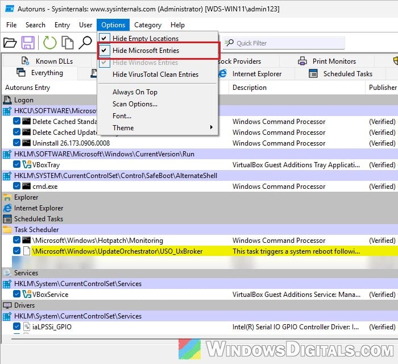Viewport: 398px width, 364px height.
Task: Open Scan Options dialog
Action: 157,104
